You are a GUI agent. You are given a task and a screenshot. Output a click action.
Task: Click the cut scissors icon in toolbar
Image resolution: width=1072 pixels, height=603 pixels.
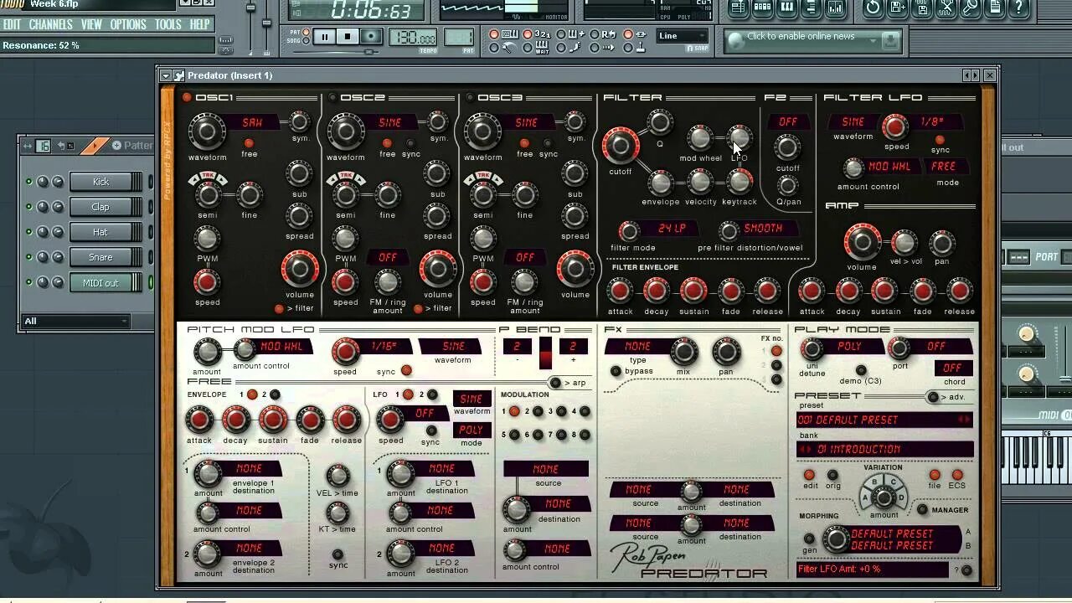pyautogui.click(x=946, y=8)
